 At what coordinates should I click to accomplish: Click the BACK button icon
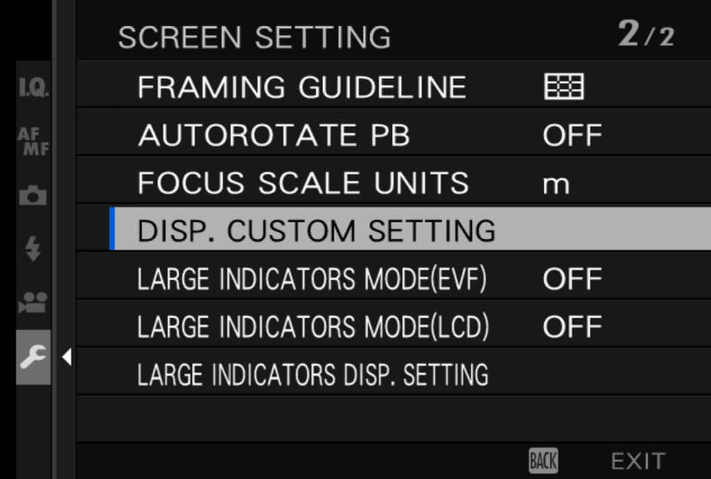pos(543,461)
